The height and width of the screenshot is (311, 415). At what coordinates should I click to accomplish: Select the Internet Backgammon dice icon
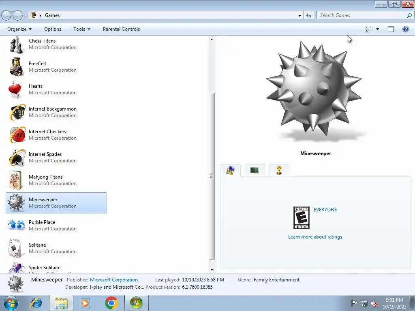point(17,113)
